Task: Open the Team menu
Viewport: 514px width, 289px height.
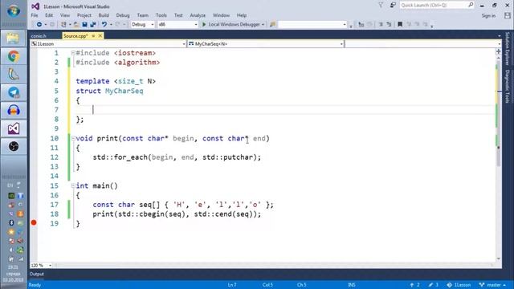Action: (x=143, y=15)
